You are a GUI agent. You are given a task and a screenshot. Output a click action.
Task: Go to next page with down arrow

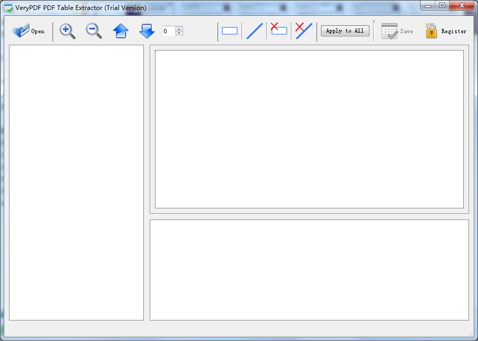[147, 31]
